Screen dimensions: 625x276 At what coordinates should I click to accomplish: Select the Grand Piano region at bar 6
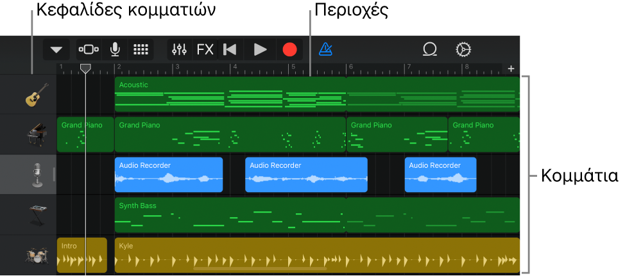tap(397, 135)
